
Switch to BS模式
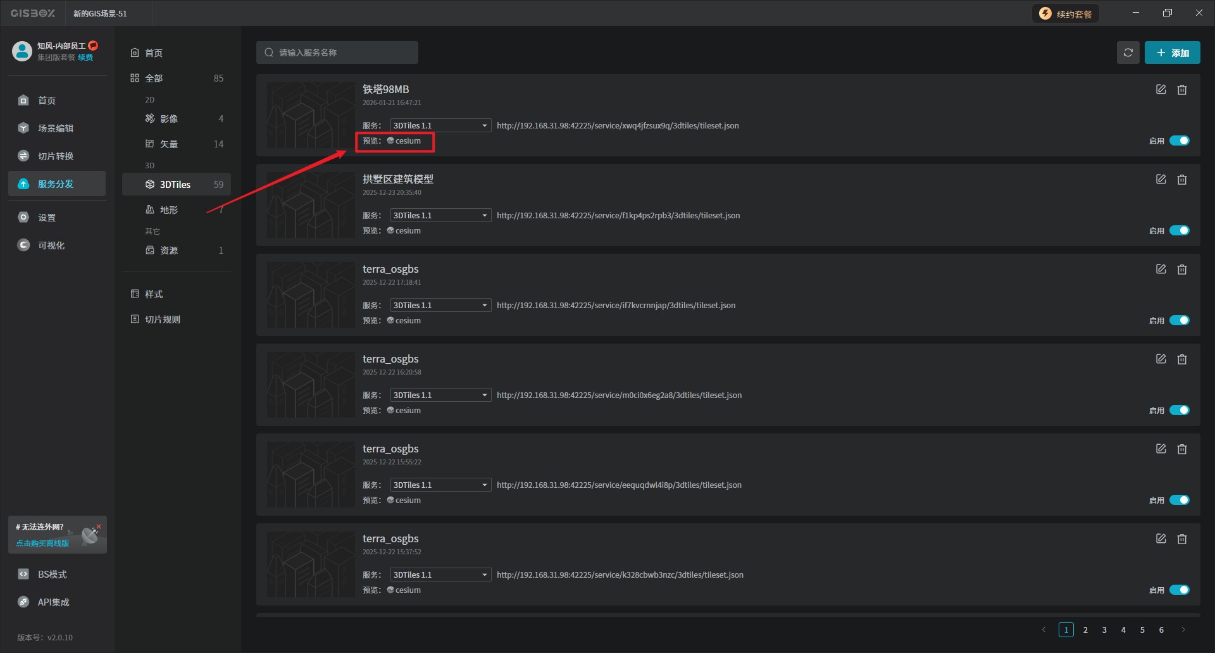pos(52,575)
